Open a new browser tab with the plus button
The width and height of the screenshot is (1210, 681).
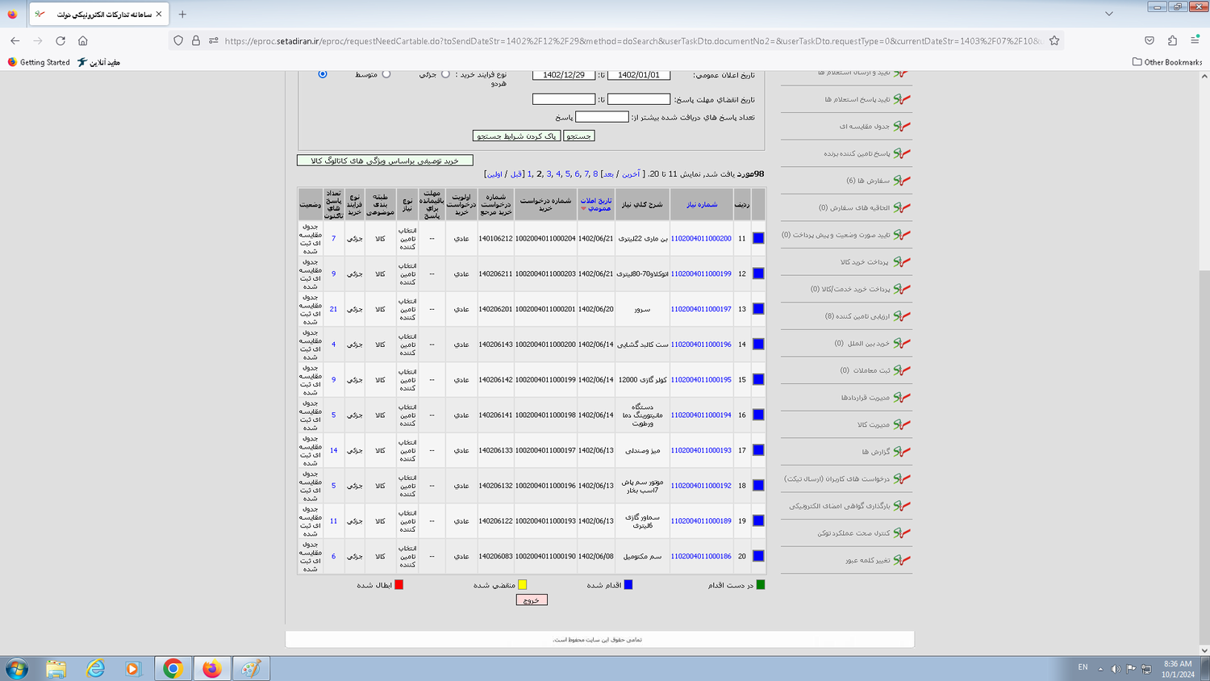(182, 14)
